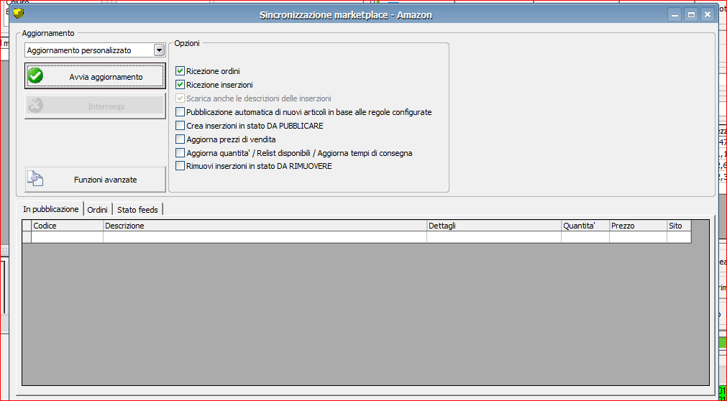
Task: Open the Funzioni avanzate button
Action: pyautogui.click(x=95, y=180)
